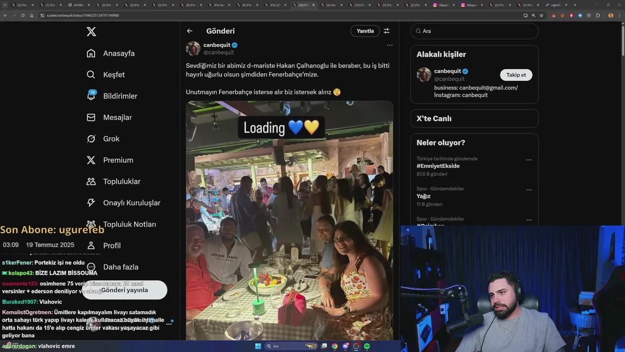The image size is (625, 352).
Task: Click the X logo in sidebar
Action: coord(91,32)
